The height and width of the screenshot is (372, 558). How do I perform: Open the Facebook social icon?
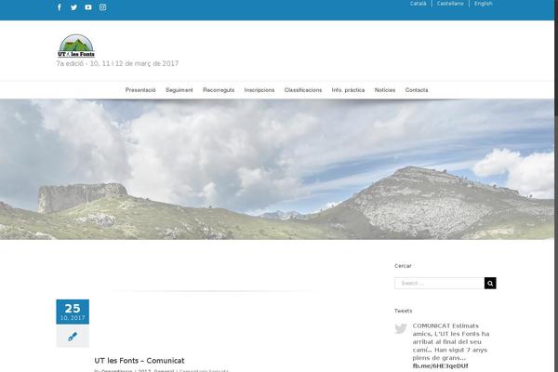point(60,7)
